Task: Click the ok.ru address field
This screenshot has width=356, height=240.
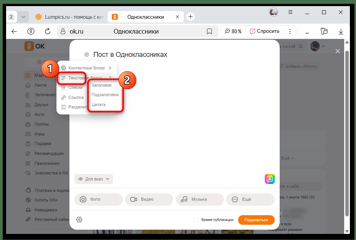Action: (x=137, y=31)
